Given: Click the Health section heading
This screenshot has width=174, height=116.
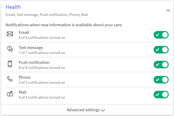Looking at the screenshot, I should point(13,7).
